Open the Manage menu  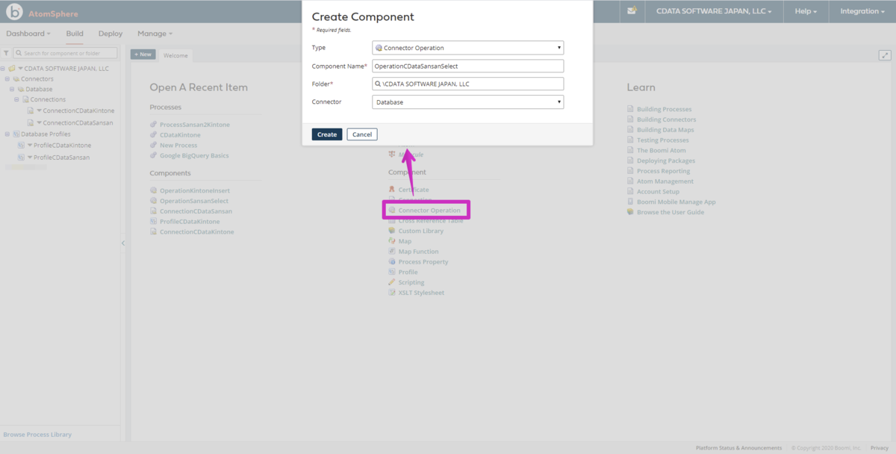155,34
